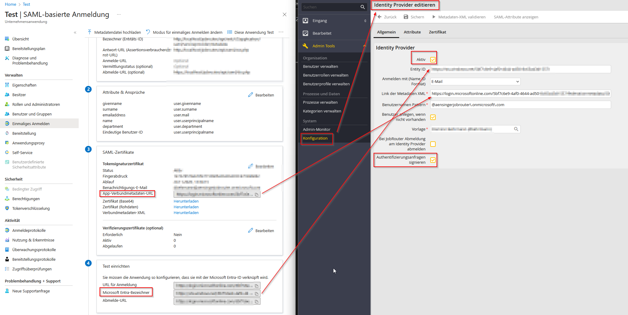Open Bereitstellung sidebar icon
The height and width of the screenshot is (315, 628).
click(7, 133)
